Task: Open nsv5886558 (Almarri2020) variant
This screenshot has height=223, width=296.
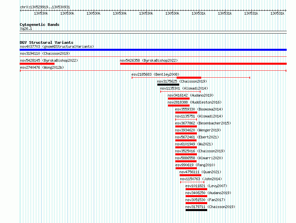Action: 199,158
